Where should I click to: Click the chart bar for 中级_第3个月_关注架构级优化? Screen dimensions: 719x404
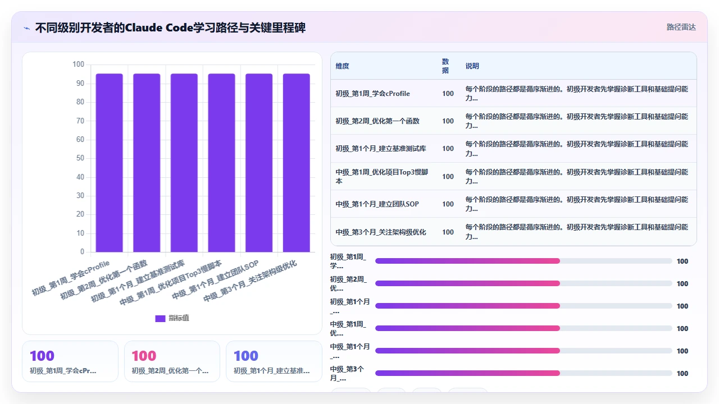297,163
